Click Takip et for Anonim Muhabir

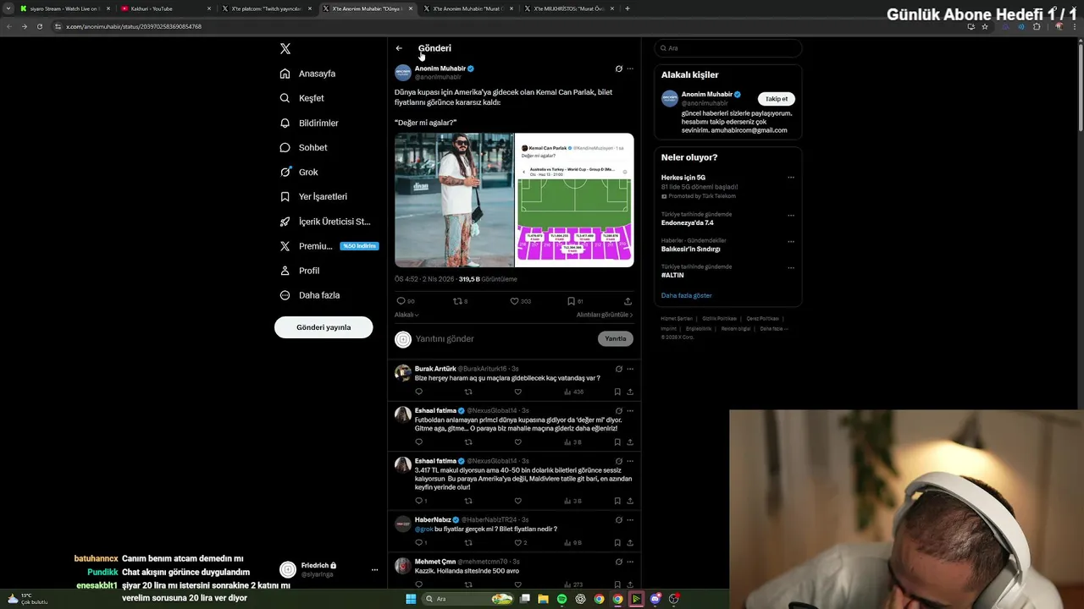coord(777,99)
